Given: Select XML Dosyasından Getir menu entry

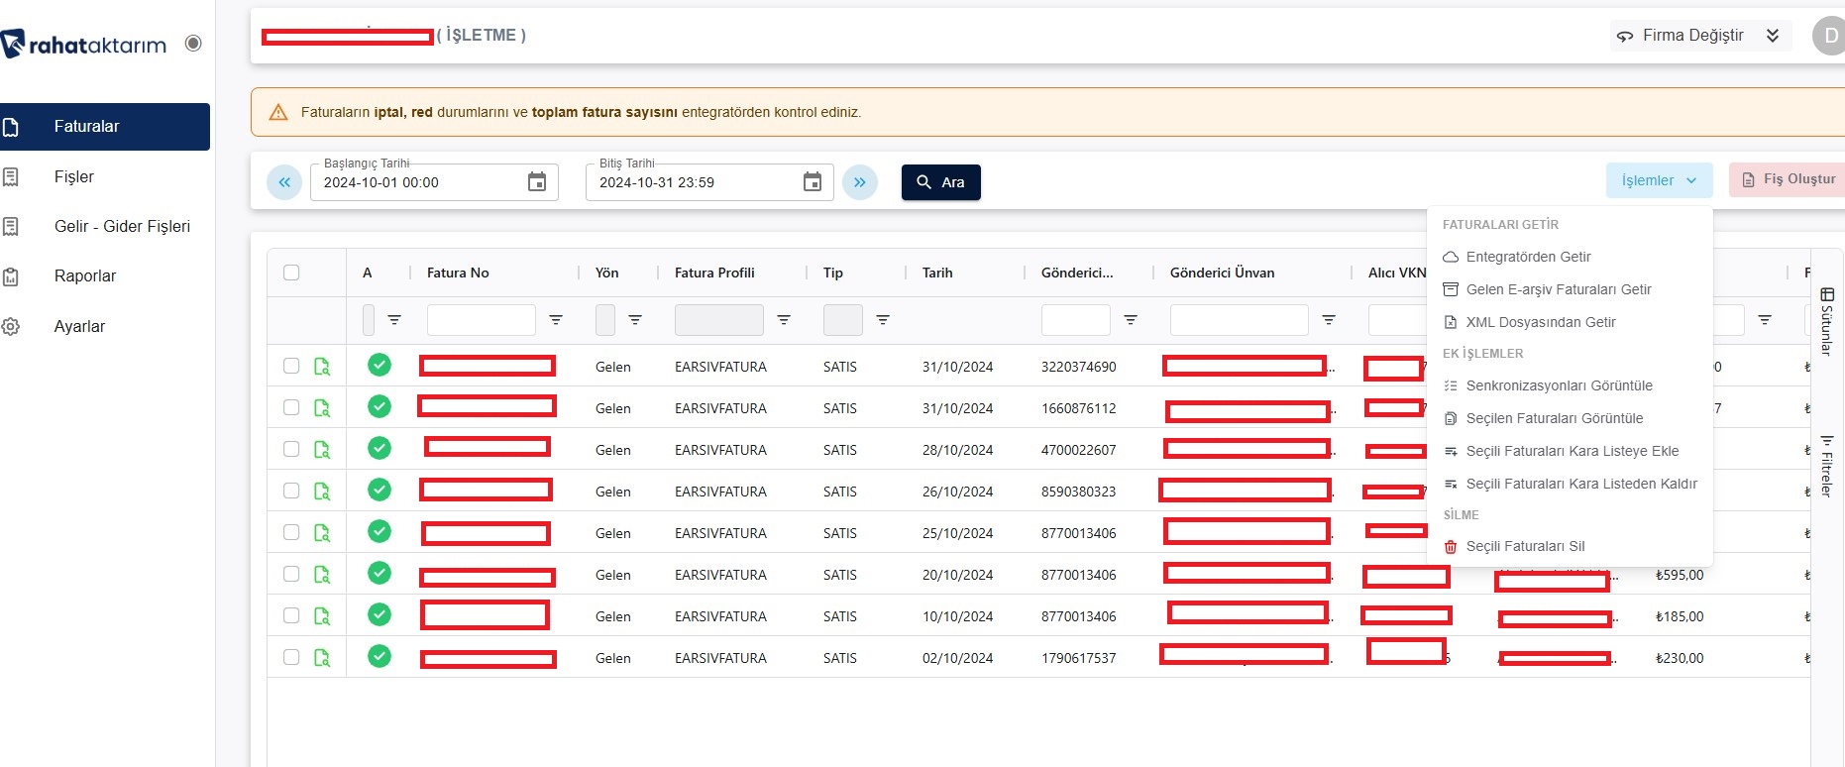Looking at the screenshot, I should [x=1540, y=322].
